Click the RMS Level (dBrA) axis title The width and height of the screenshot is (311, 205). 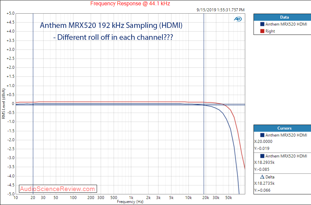pyautogui.click(x=3, y=104)
